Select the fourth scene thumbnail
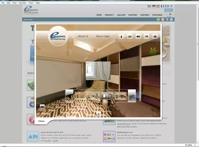The width and height of the screenshot is (199, 147). pos(120,96)
